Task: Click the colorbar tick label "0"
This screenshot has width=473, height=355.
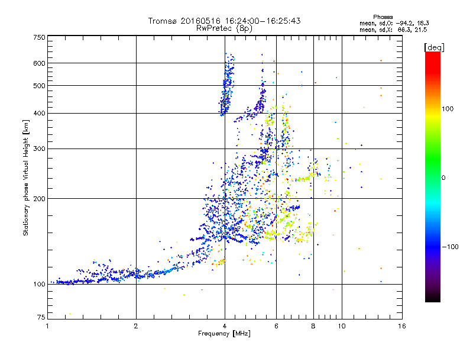Action: click(x=443, y=178)
